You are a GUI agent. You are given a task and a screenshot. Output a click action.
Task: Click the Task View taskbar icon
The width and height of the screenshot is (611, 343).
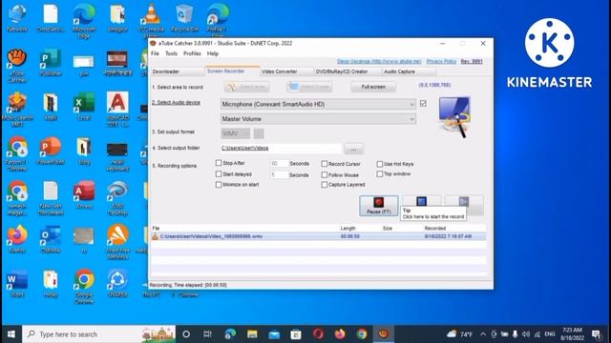coord(208,334)
